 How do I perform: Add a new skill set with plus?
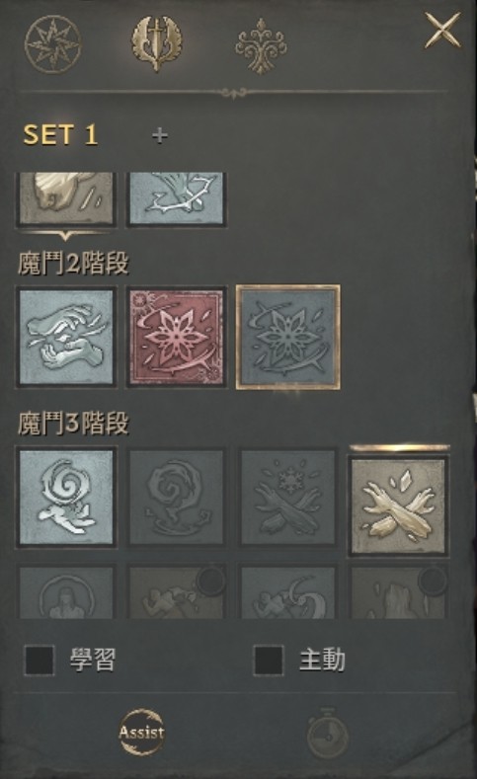pos(160,135)
